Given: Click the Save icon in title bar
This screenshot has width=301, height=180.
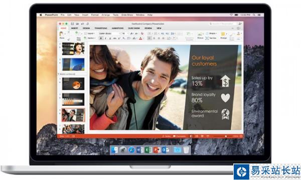Looking at the screenshot, I should (72, 23).
